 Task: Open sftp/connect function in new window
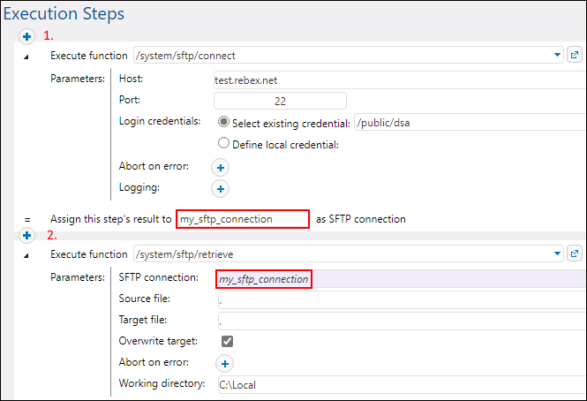(574, 55)
